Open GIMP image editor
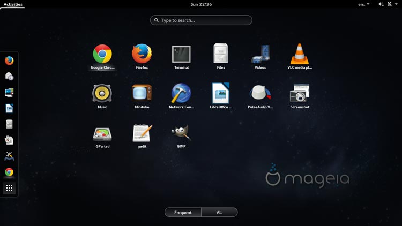Viewport: 402px width, 226px height. 181,136
